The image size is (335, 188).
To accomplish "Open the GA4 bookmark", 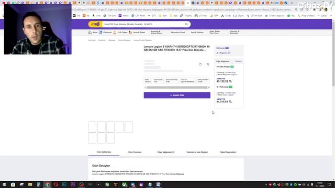I will click(214, 16).
